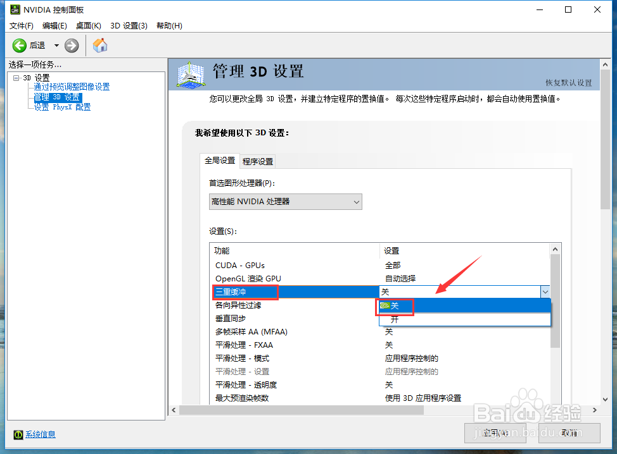Select 通过预览调整图像设置 in task tree
This screenshot has width=617, height=454.
coord(72,87)
